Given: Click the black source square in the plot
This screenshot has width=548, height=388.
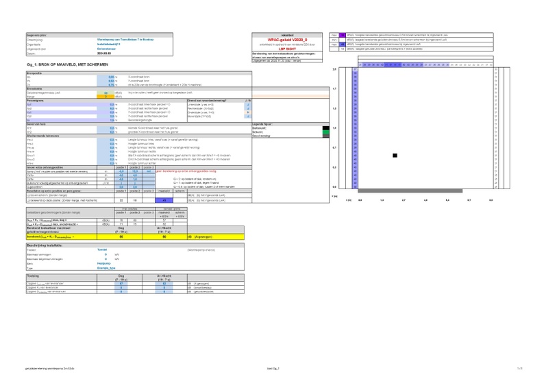Looking at the screenshot, I should 395,156.
